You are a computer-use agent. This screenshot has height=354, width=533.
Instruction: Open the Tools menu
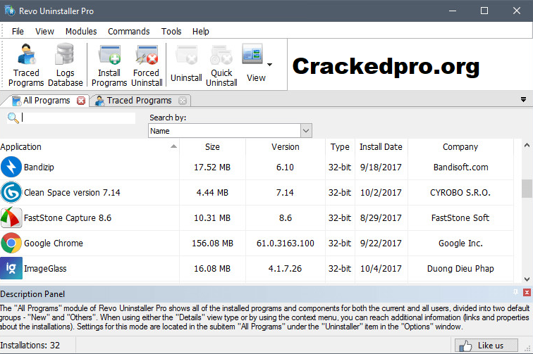(171, 31)
